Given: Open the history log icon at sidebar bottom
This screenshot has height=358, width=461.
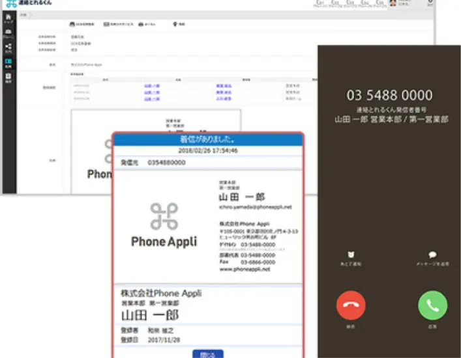Looking at the screenshot, I should (8, 77).
